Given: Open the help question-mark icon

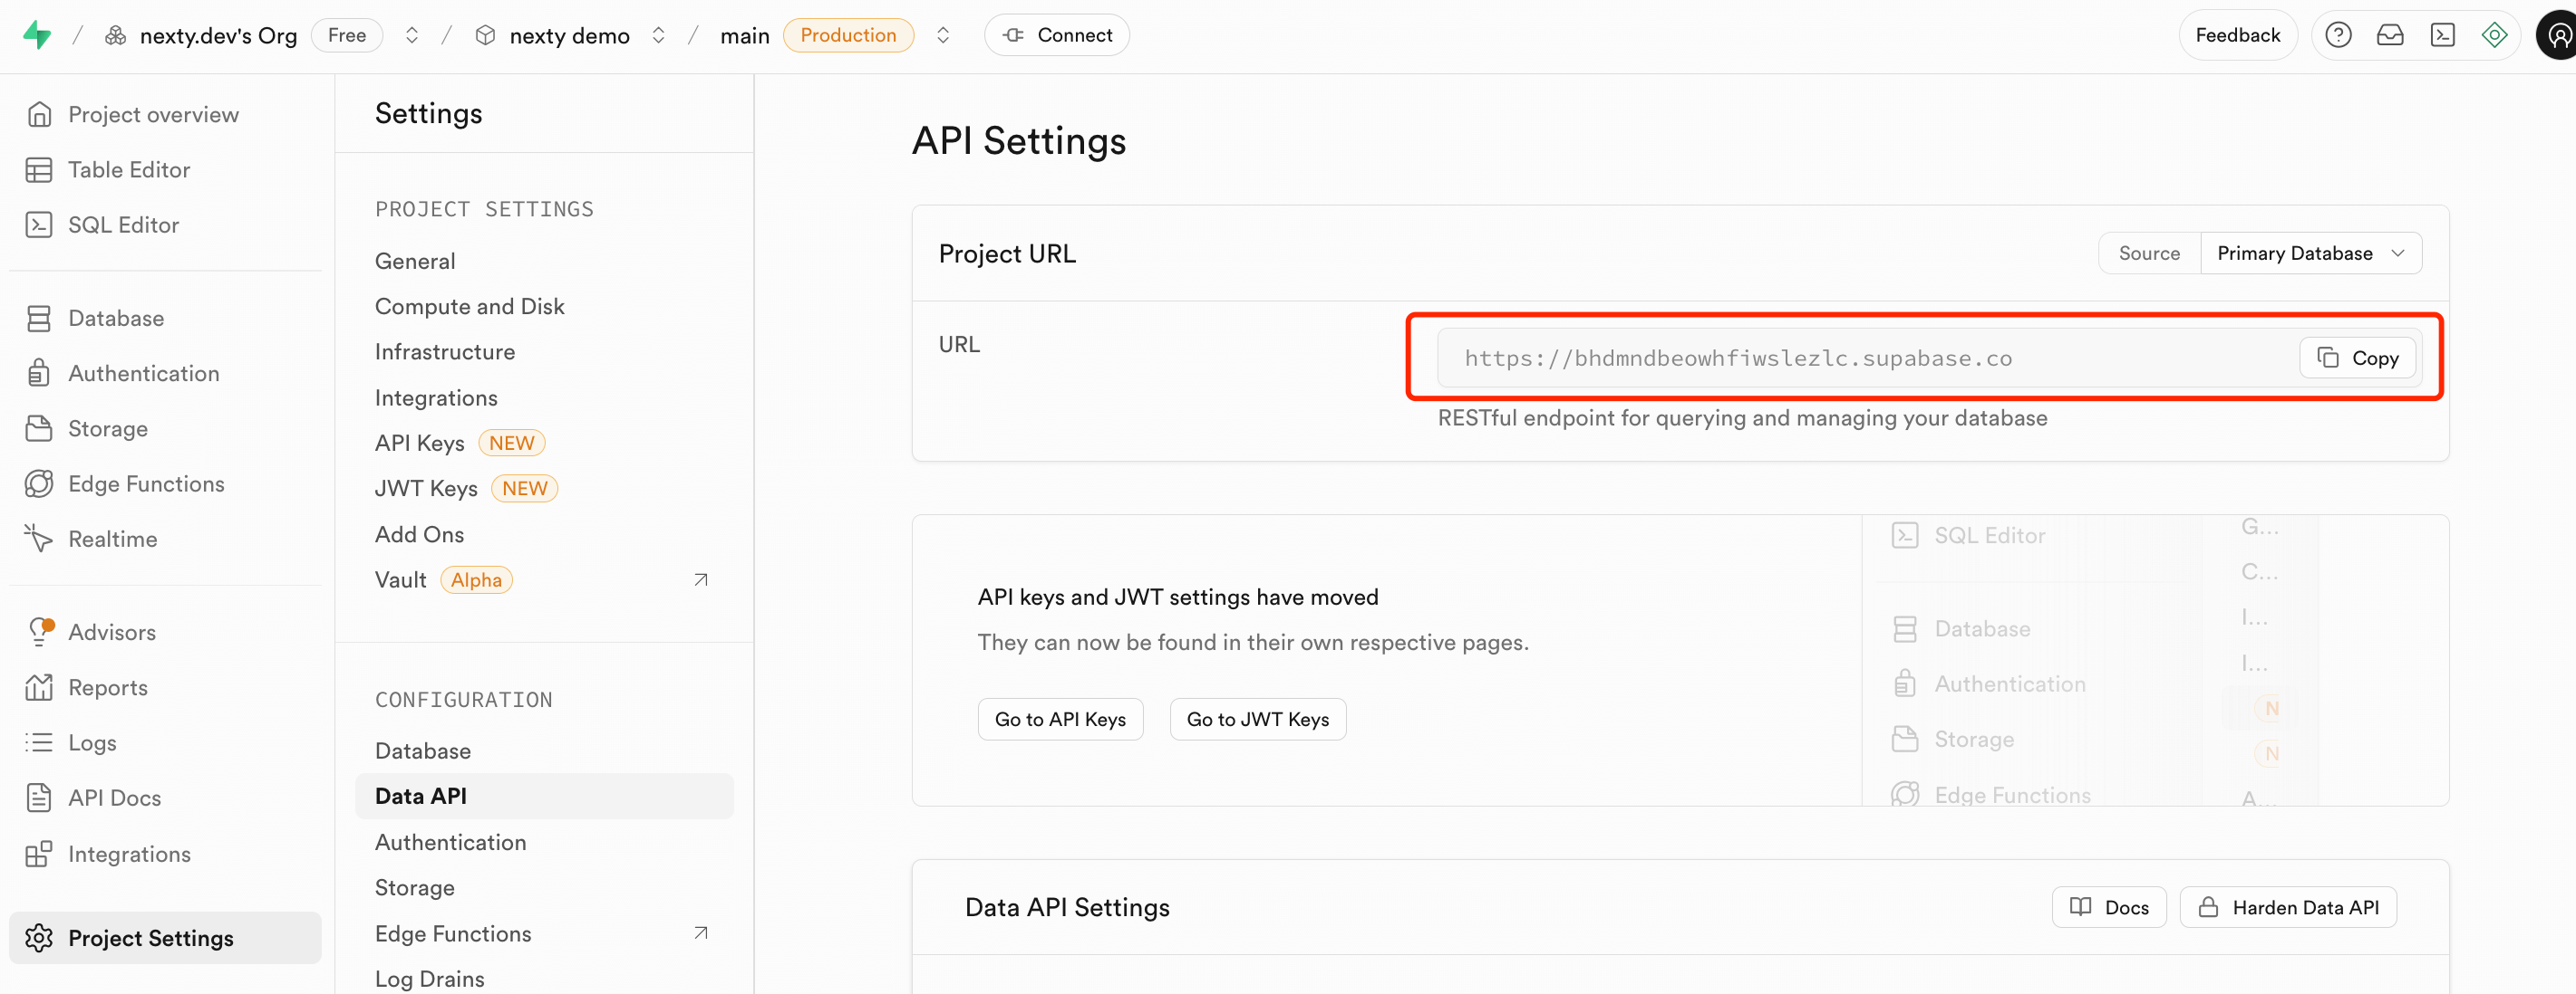Looking at the screenshot, I should click(x=2337, y=35).
